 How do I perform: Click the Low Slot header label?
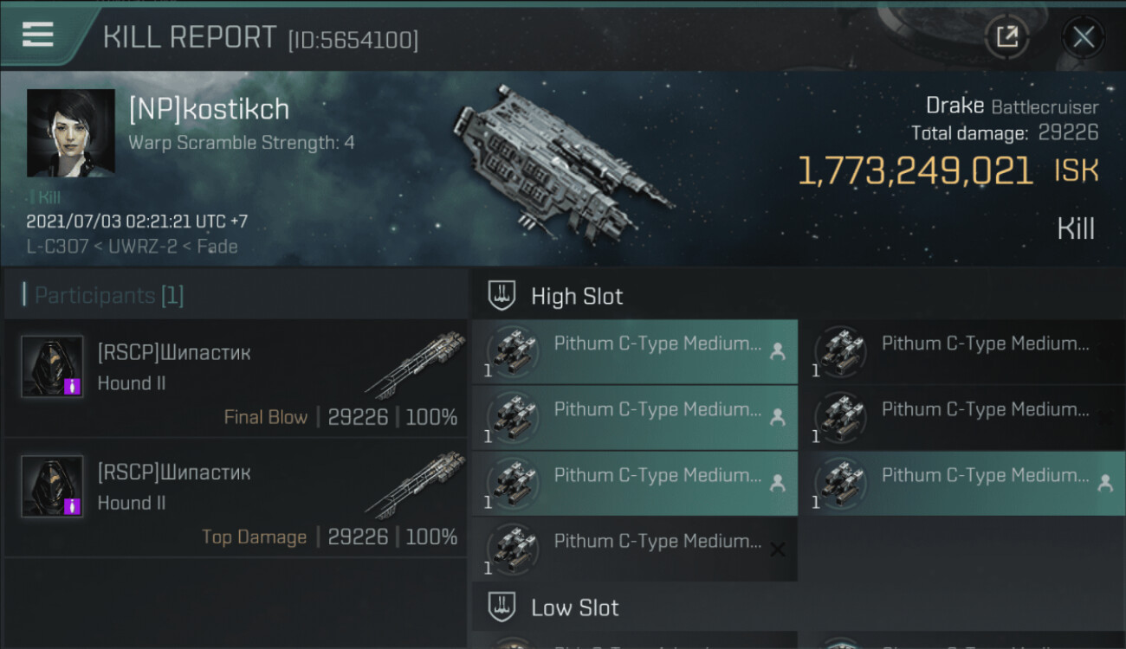(575, 607)
